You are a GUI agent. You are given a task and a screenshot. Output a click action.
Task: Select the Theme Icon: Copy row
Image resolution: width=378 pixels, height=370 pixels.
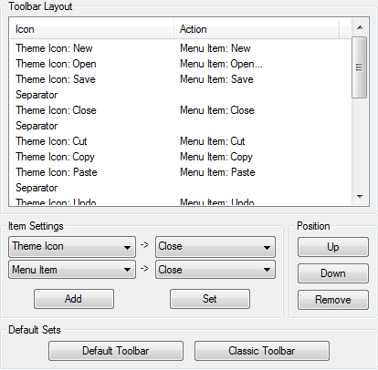pos(180,157)
